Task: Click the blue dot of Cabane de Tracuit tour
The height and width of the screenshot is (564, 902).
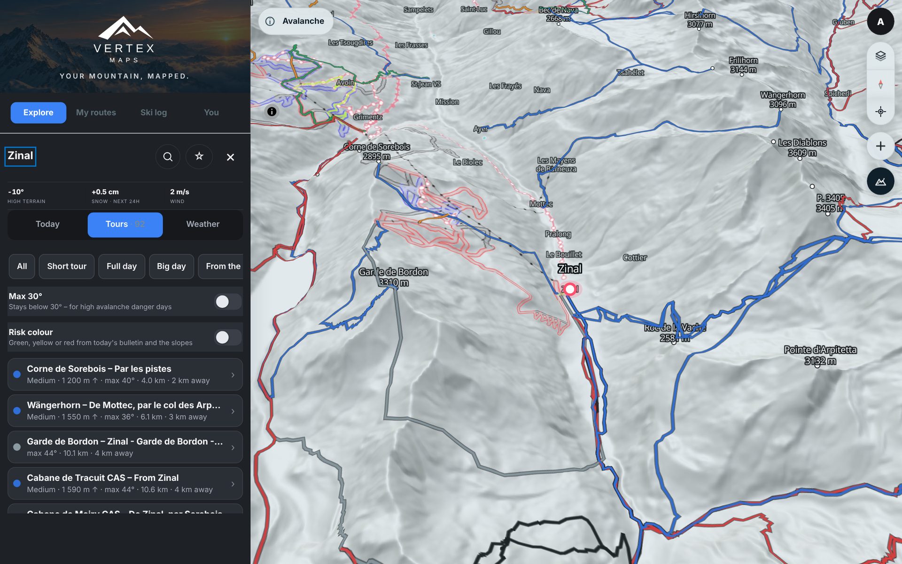Action: (17, 483)
